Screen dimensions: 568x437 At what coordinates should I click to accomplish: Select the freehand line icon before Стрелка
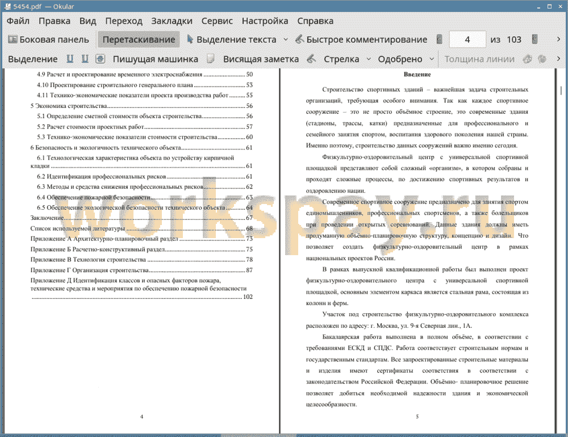tap(311, 59)
